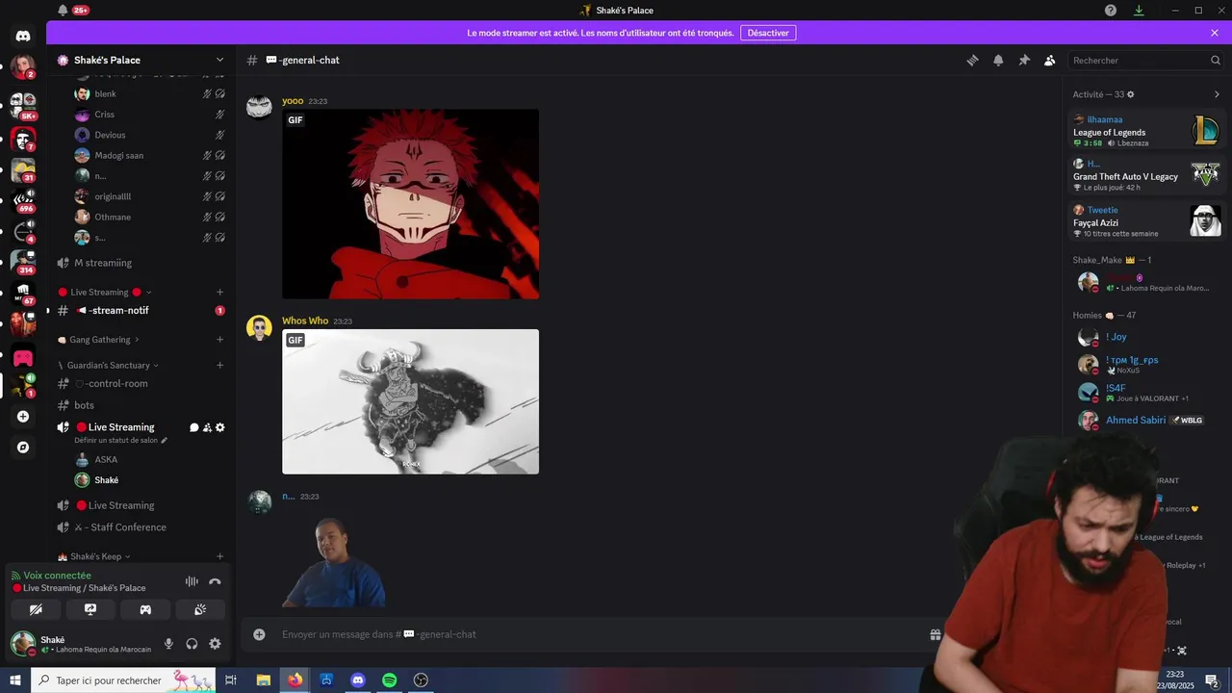Expand the Activité panel chevron
Image resolution: width=1232 pixels, height=693 pixels.
point(1217,94)
